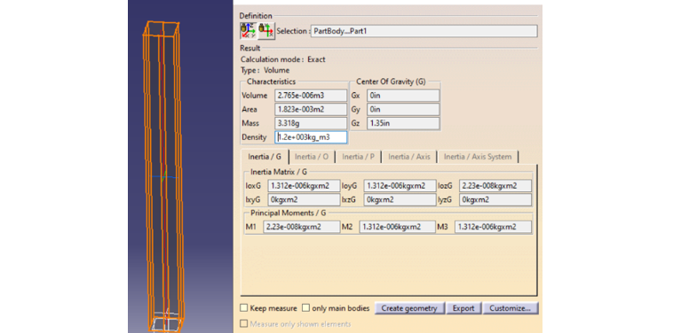
Task: Click the Density input field
Action: pos(311,137)
